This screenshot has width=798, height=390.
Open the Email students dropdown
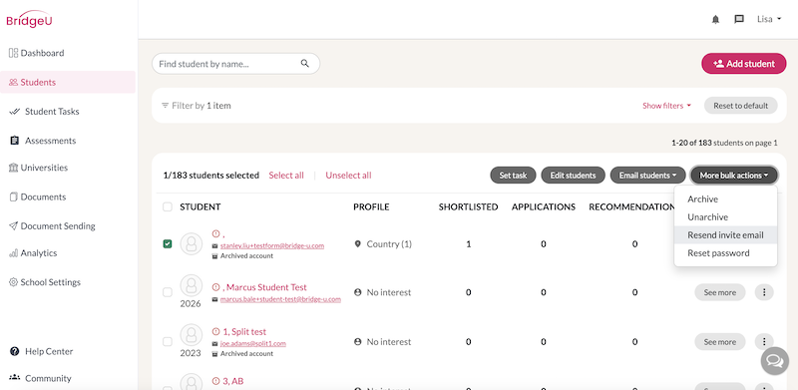tap(647, 176)
